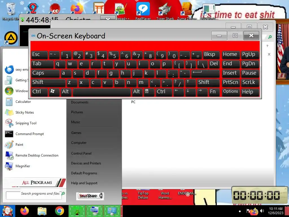Open Control Panel from Start menu
The height and width of the screenshot is (217, 289).
point(81,153)
